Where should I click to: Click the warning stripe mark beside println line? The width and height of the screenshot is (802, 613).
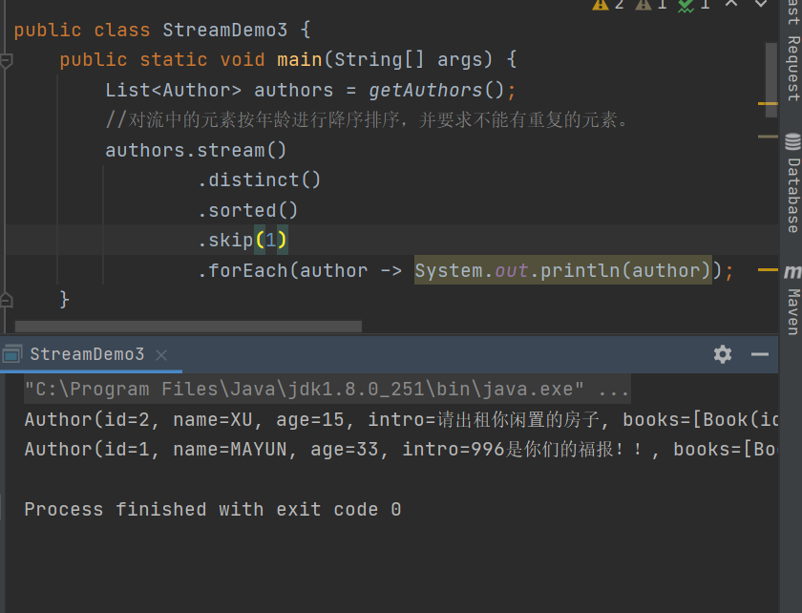click(x=768, y=269)
